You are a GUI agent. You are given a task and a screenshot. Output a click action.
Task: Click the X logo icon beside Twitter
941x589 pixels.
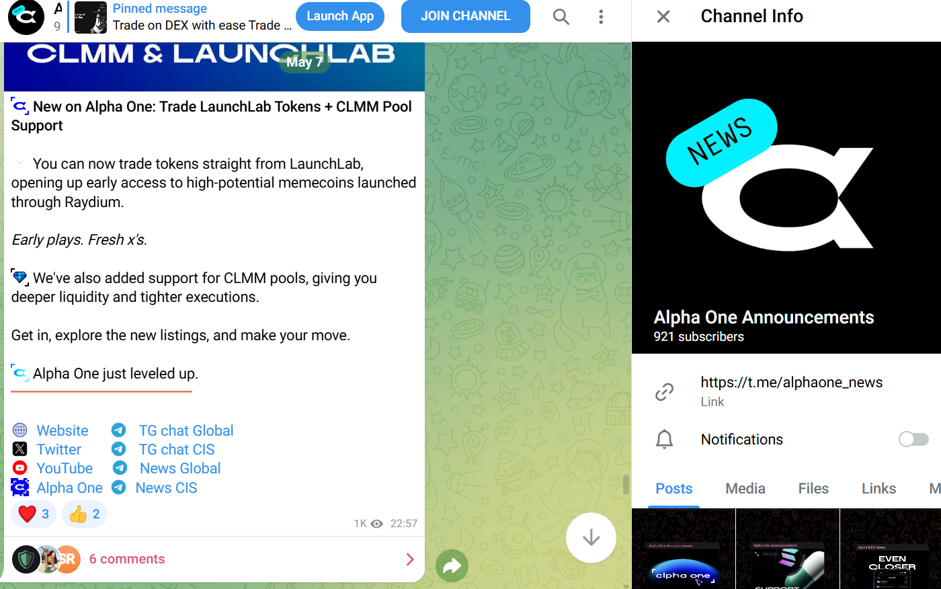pyautogui.click(x=20, y=449)
